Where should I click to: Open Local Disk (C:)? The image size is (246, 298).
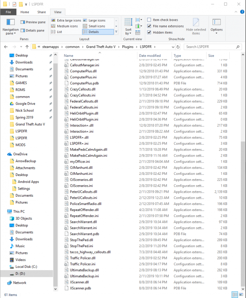[26, 267]
